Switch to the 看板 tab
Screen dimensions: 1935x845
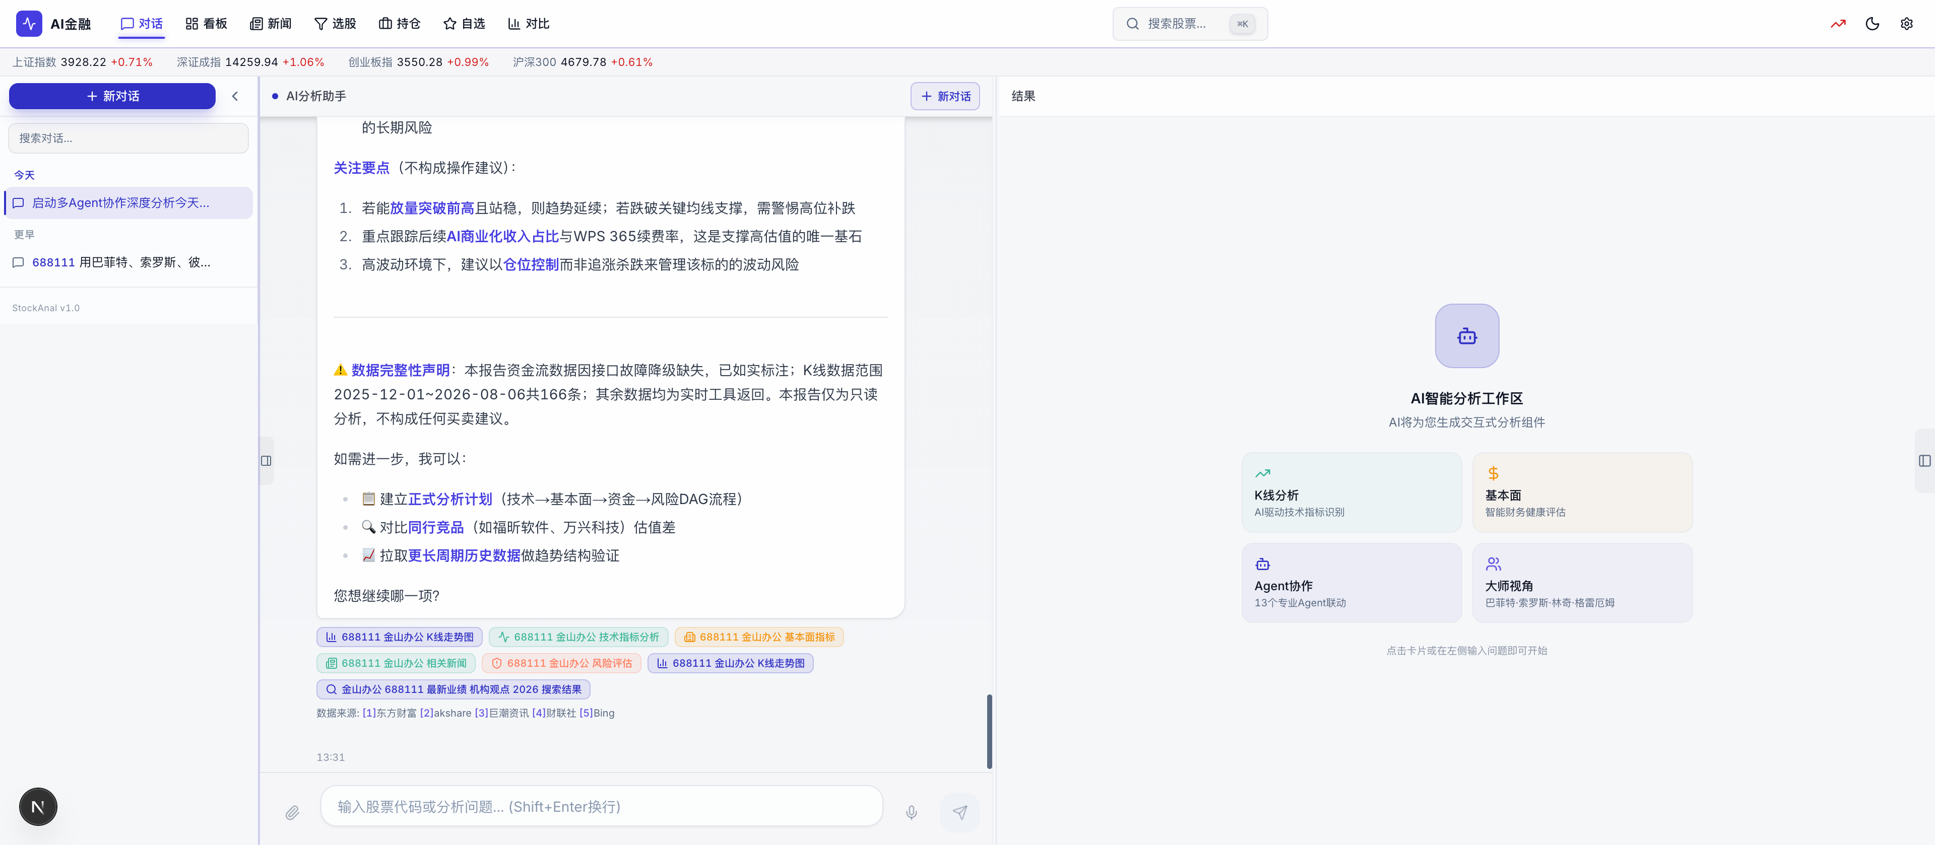(207, 24)
